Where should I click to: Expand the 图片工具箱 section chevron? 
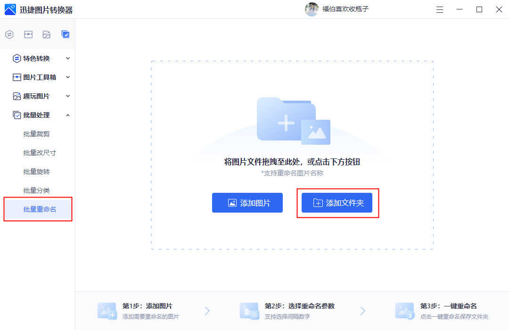tap(68, 77)
